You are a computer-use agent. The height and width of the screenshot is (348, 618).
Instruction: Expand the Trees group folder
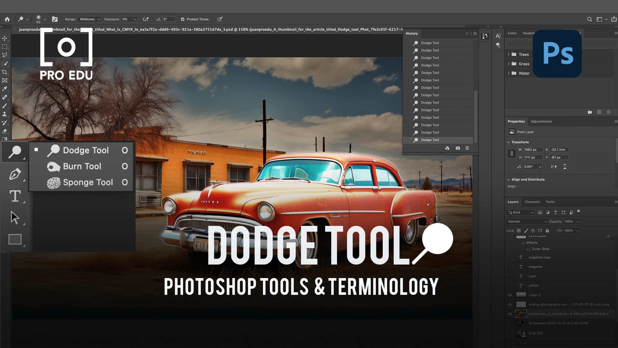tap(508, 54)
